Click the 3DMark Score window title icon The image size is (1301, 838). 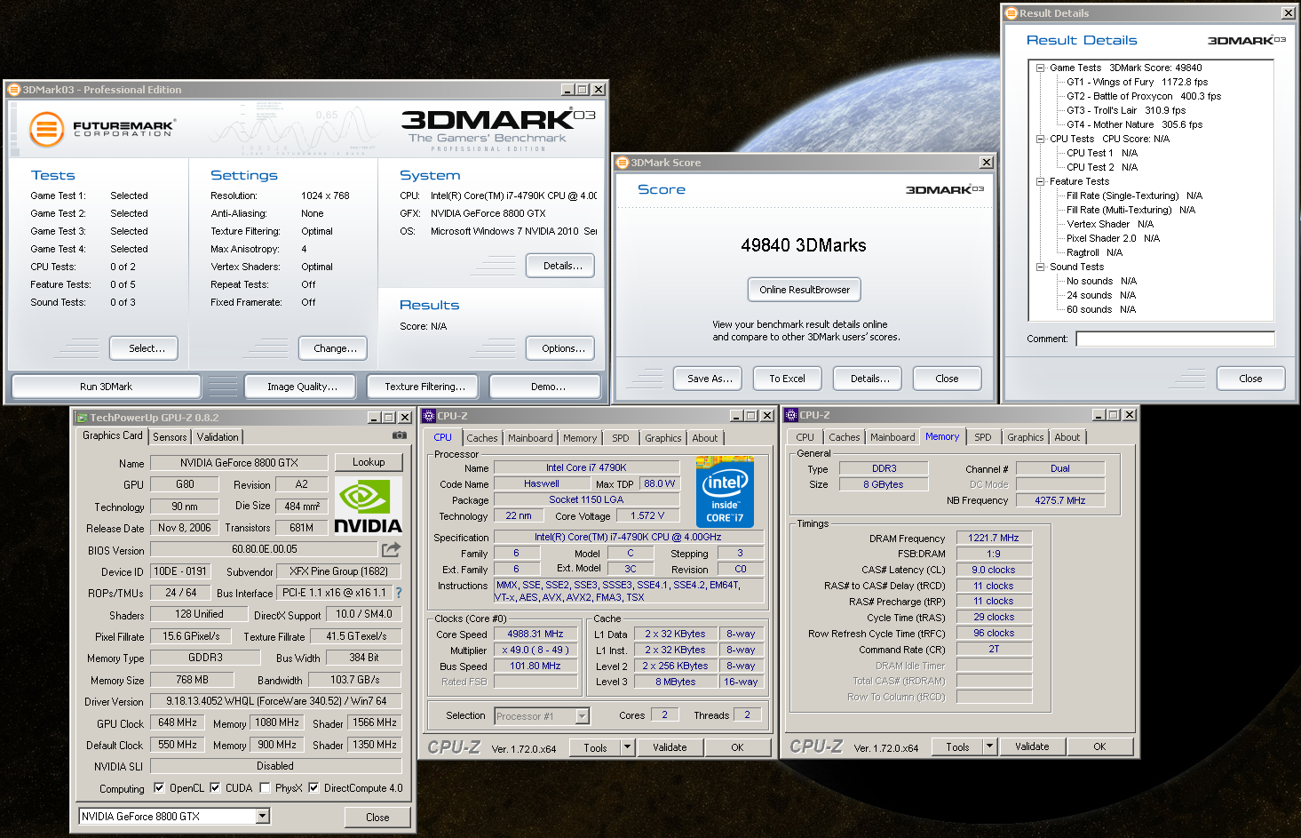point(623,162)
